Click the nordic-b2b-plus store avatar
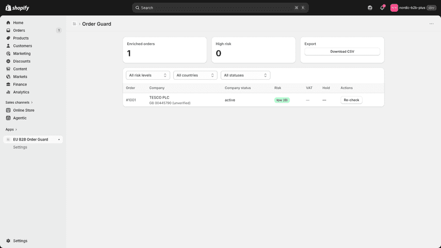This screenshot has height=248, width=441. tap(394, 8)
